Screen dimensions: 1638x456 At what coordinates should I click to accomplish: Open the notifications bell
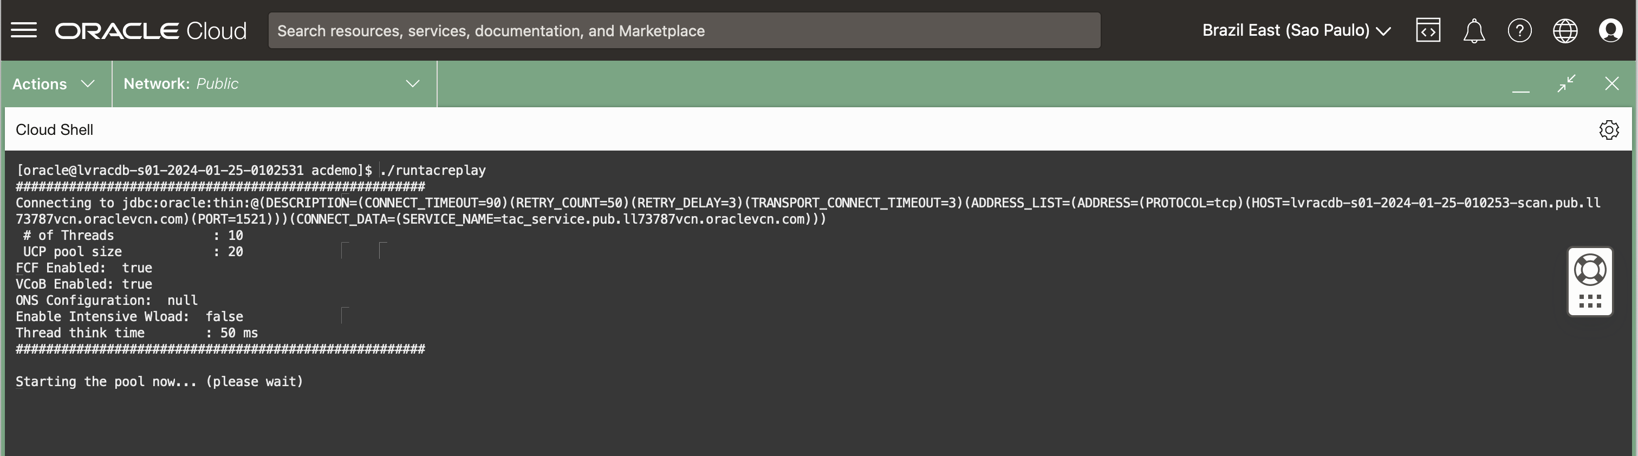pyautogui.click(x=1473, y=30)
